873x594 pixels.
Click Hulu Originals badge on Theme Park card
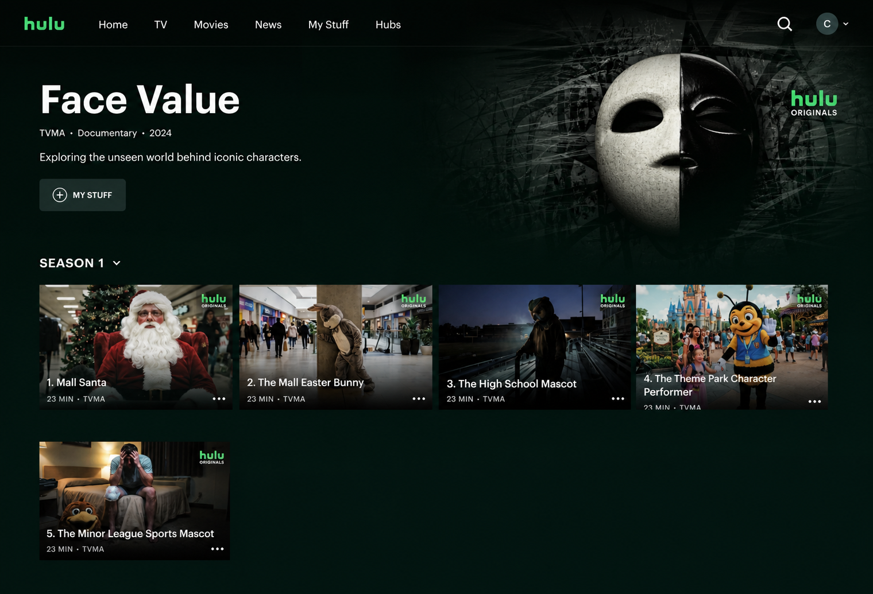[x=809, y=301]
